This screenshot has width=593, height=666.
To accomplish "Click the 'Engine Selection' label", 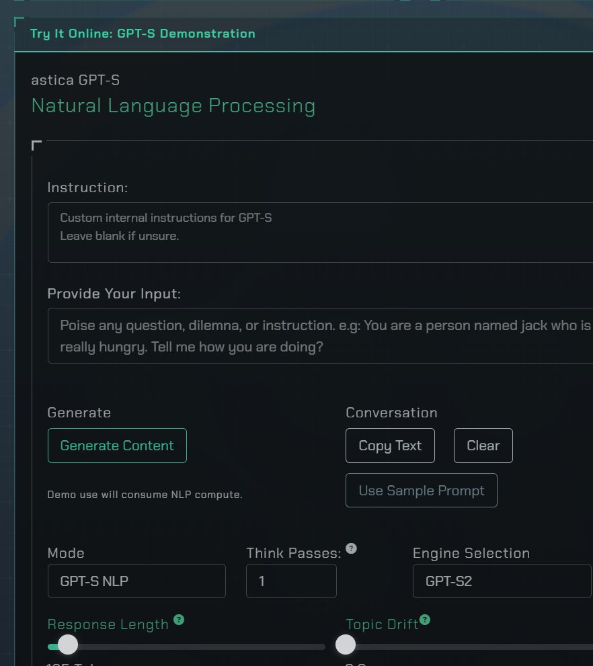I will pyautogui.click(x=471, y=553).
